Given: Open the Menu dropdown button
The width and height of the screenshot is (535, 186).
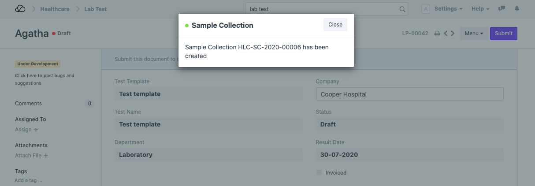Looking at the screenshot, I should [x=474, y=33].
